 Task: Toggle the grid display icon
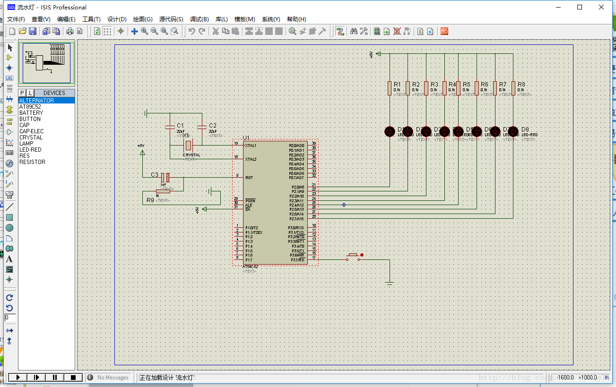(108, 31)
